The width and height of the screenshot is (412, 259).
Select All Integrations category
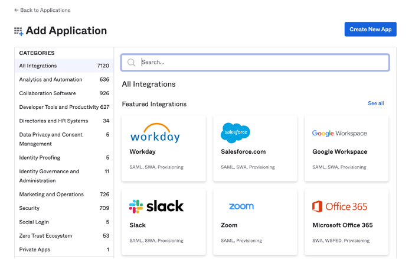64,66
